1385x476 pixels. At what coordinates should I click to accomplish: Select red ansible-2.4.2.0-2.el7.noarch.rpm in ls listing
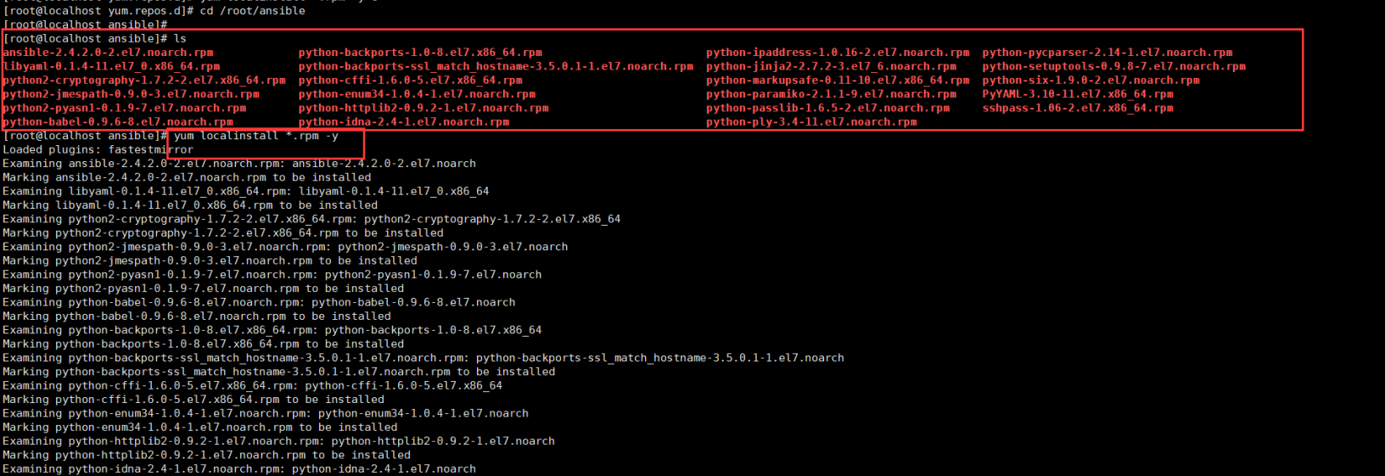click(x=108, y=53)
